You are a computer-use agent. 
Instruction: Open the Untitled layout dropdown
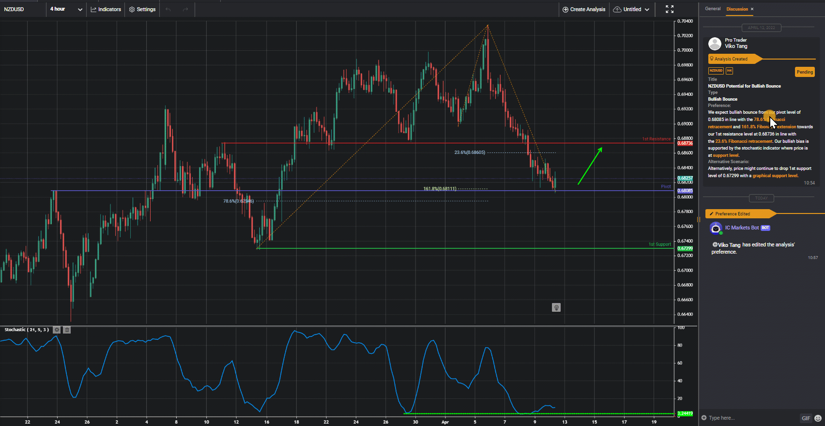(x=631, y=9)
